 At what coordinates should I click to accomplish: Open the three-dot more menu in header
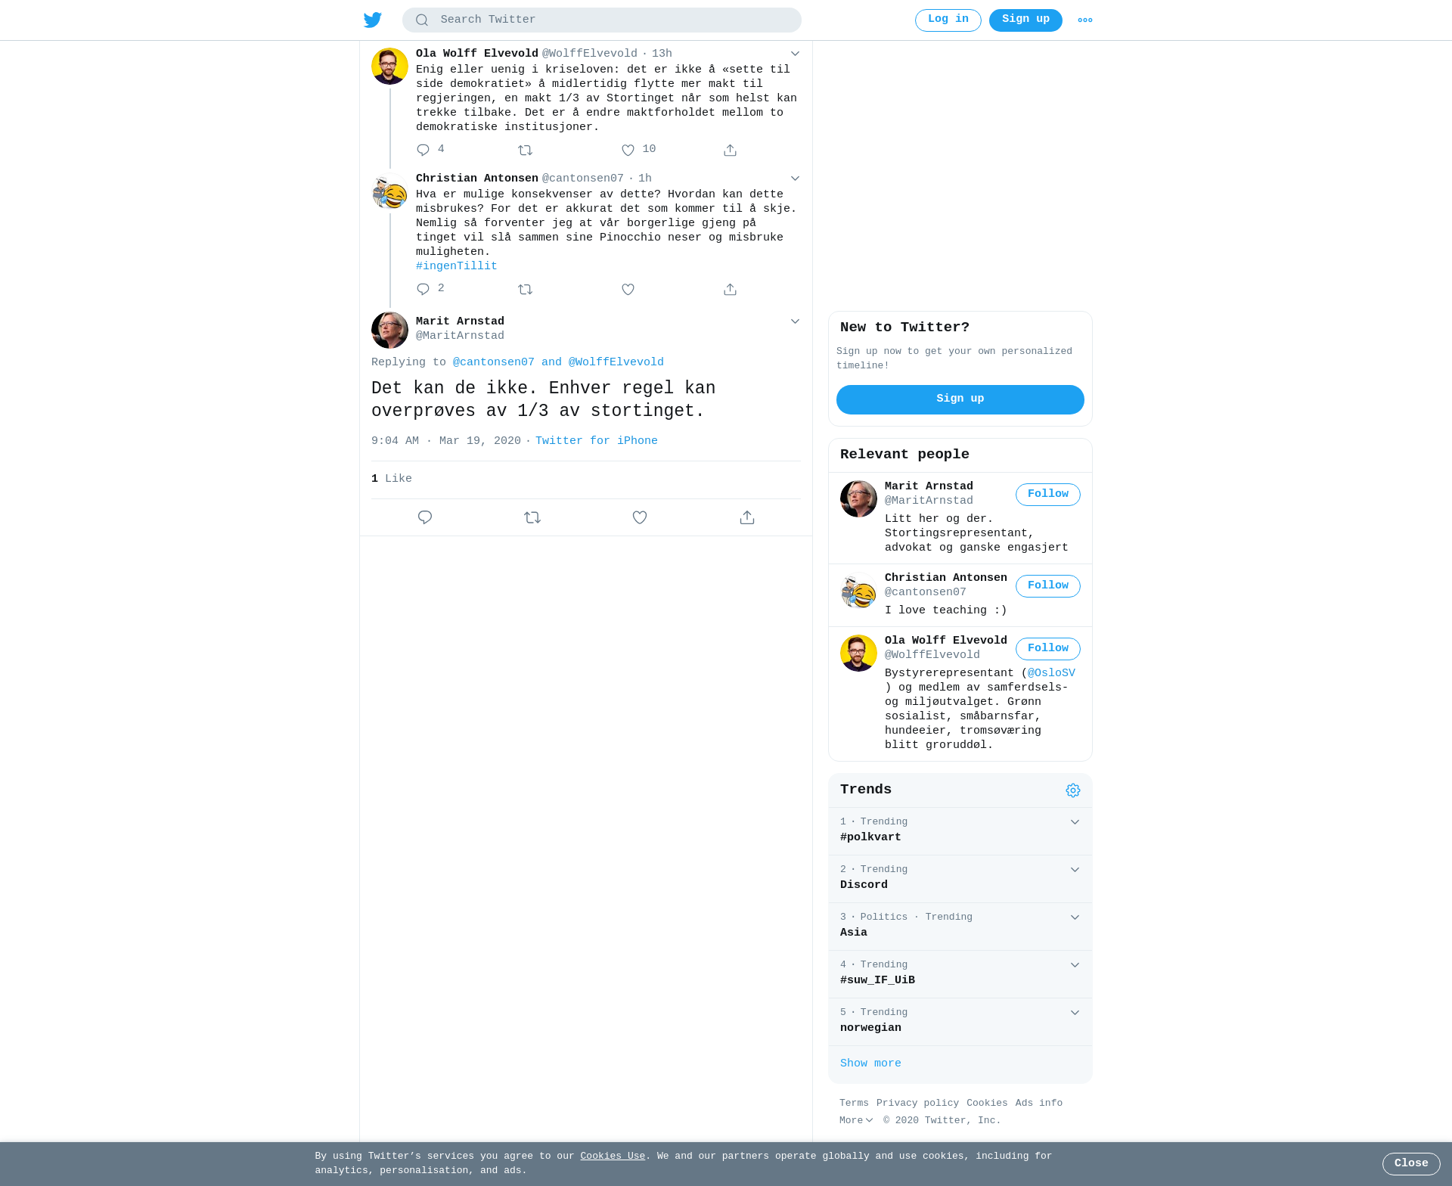[x=1085, y=20]
